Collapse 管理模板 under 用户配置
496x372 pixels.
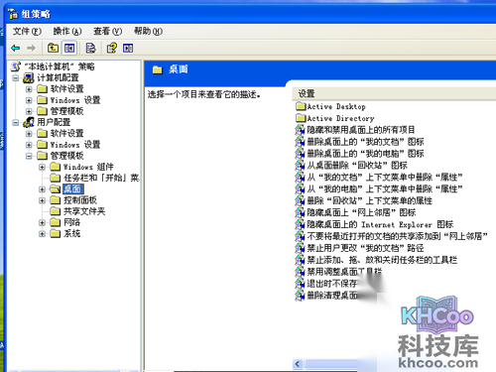pyautogui.click(x=29, y=156)
